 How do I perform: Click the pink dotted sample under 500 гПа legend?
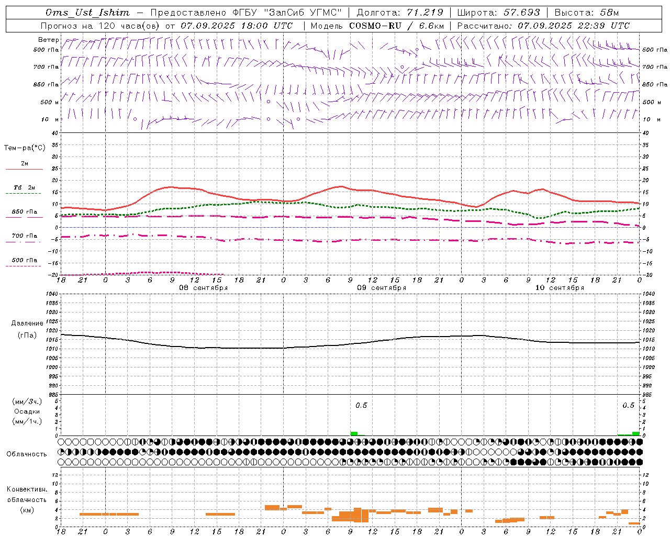click(24, 266)
